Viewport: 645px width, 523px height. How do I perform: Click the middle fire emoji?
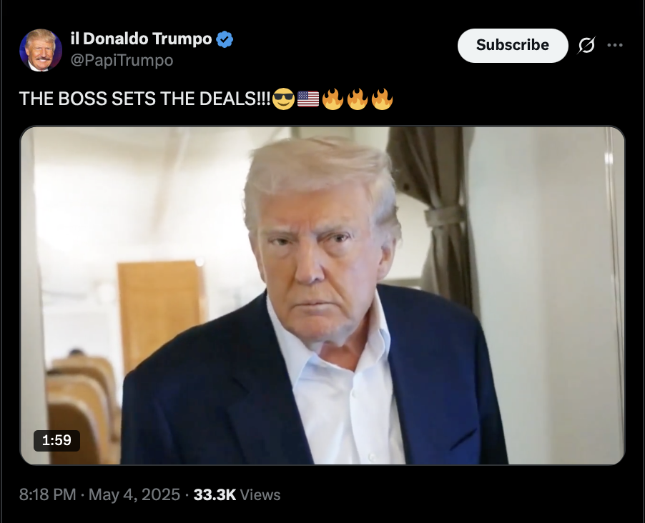pyautogui.click(x=357, y=99)
